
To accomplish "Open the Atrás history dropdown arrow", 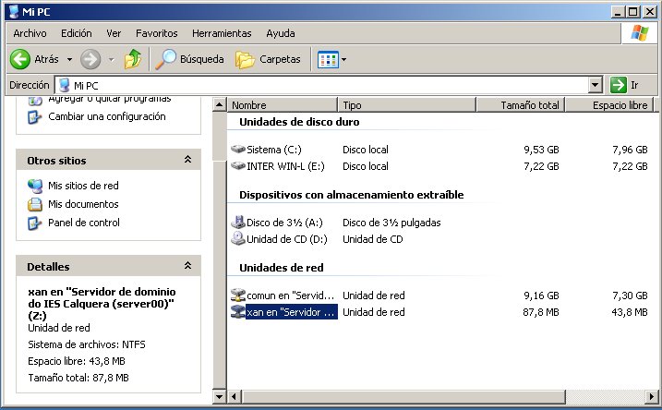I will [x=69, y=59].
